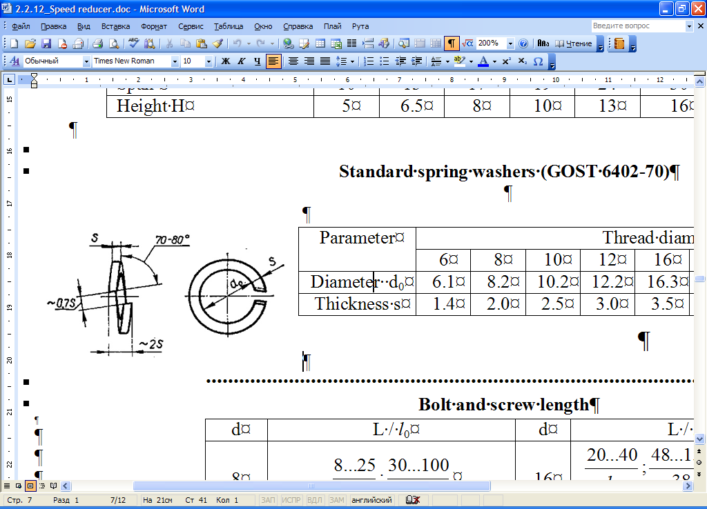This screenshot has height=509, width=707.
Task: Click the английский language indicator
Action: pyautogui.click(x=371, y=500)
